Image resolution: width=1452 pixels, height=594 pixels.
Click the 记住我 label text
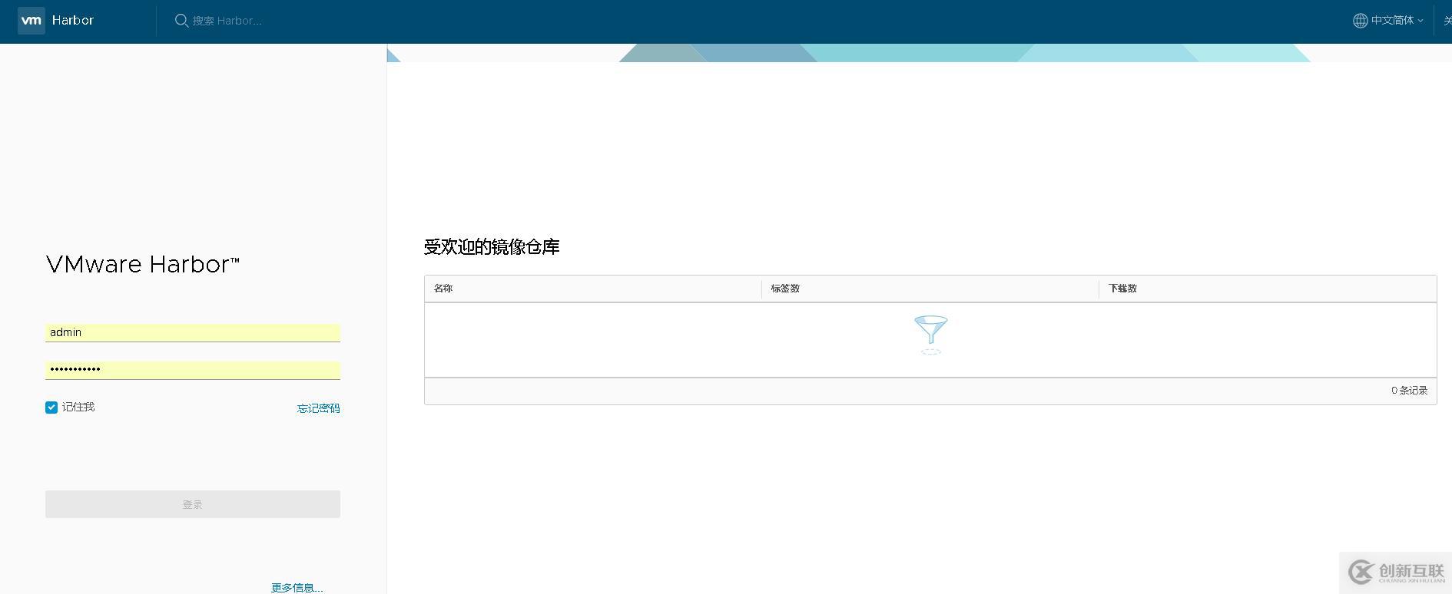pos(78,408)
